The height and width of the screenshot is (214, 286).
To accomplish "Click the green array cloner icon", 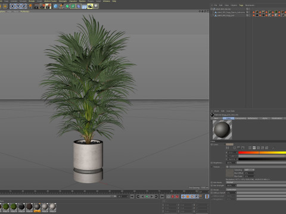I will point(73,7).
